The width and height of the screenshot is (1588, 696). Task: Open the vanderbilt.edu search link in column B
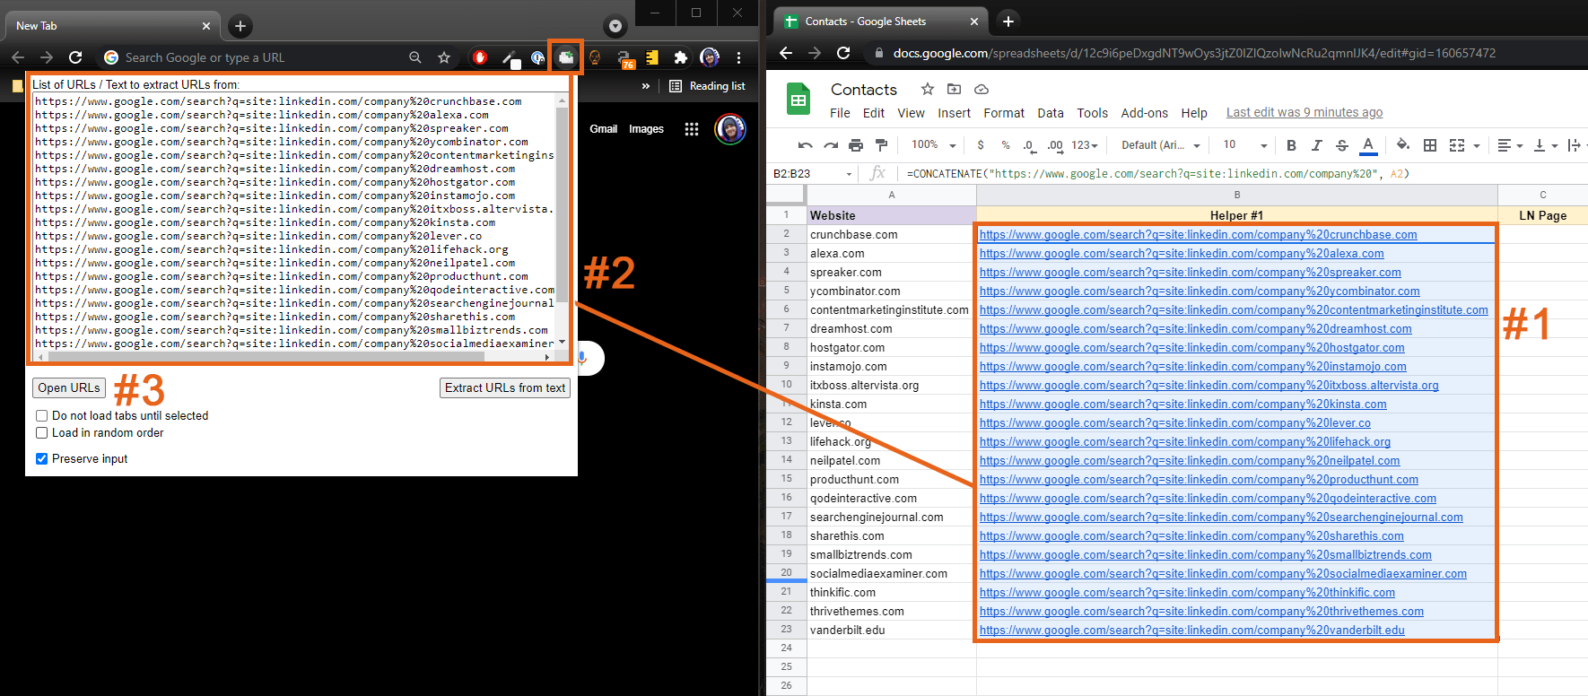click(x=1191, y=631)
